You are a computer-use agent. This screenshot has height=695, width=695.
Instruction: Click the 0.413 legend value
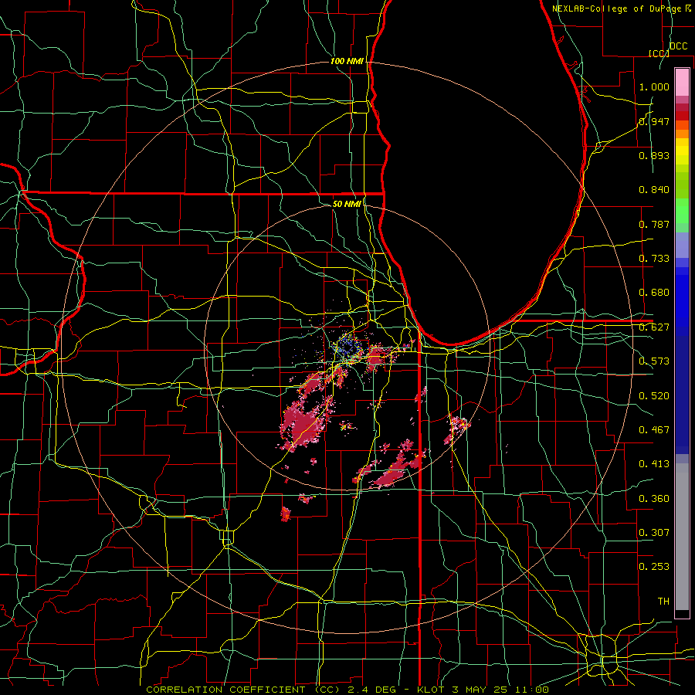pyautogui.click(x=654, y=464)
